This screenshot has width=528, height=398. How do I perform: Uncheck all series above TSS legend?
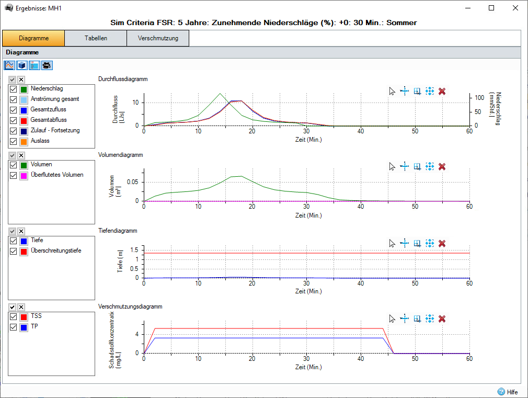[21, 307]
